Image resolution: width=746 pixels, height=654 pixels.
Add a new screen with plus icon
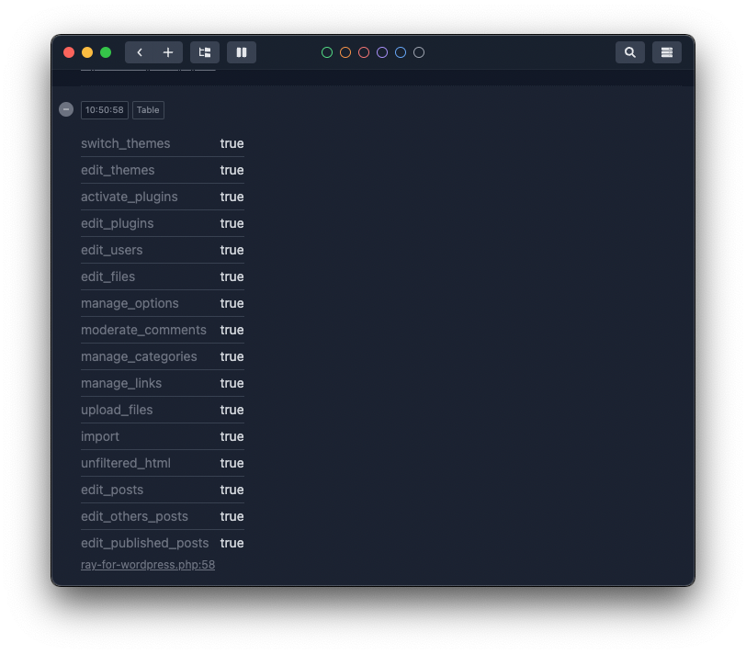click(x=168, y=52)
